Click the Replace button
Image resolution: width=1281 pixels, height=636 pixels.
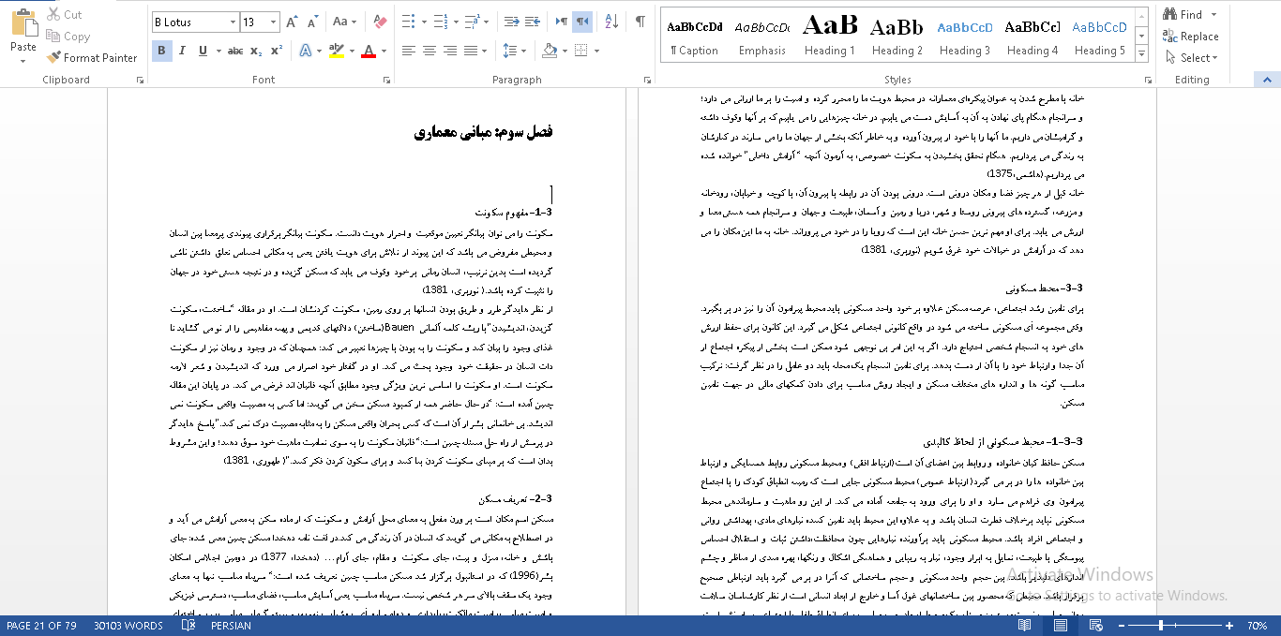pos(1191,36)
